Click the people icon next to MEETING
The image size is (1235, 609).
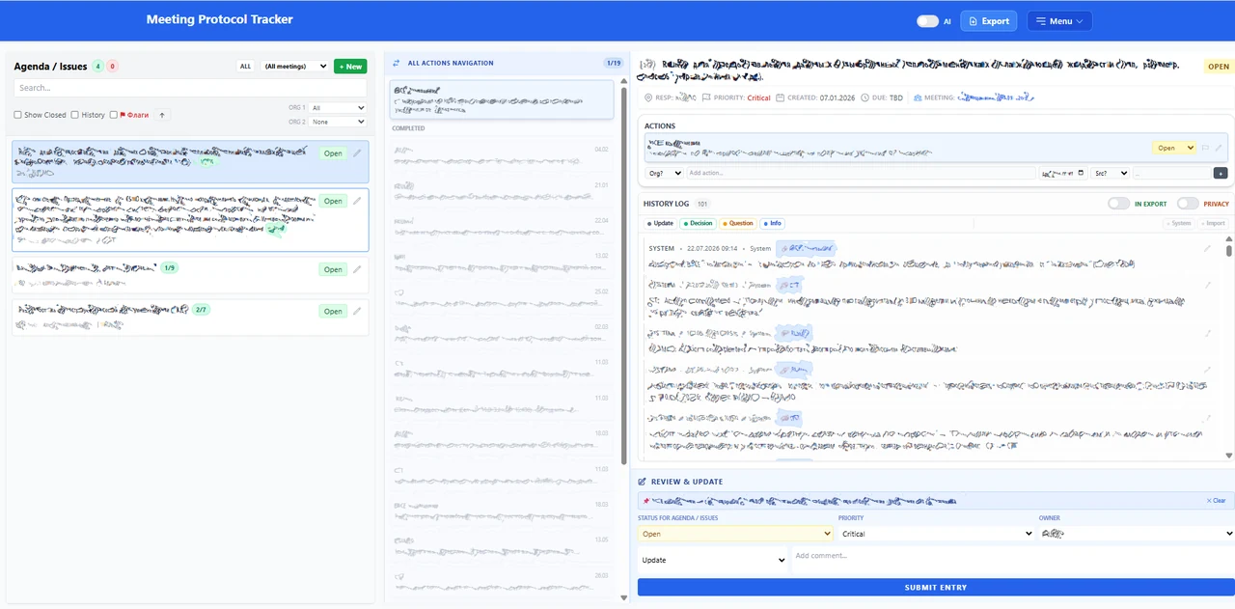pyautogui.click(x=916, y=97)
